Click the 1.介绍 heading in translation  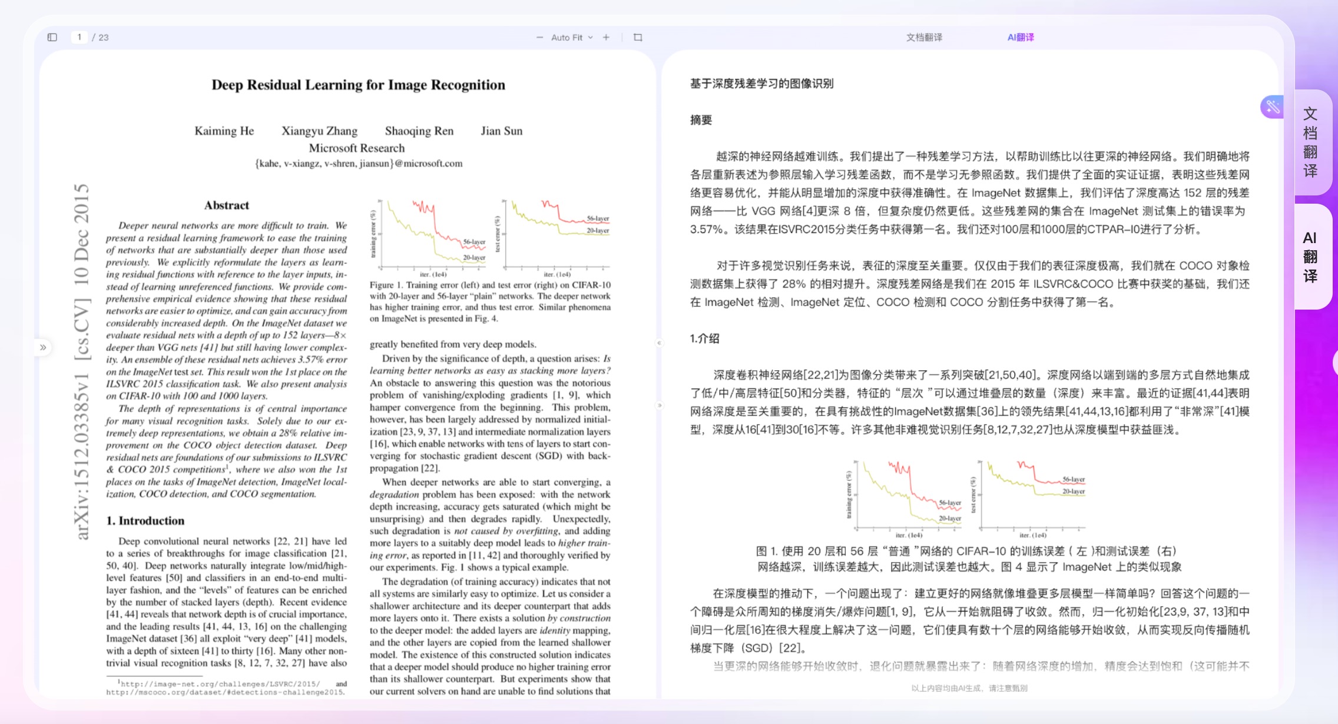(704, 338)
